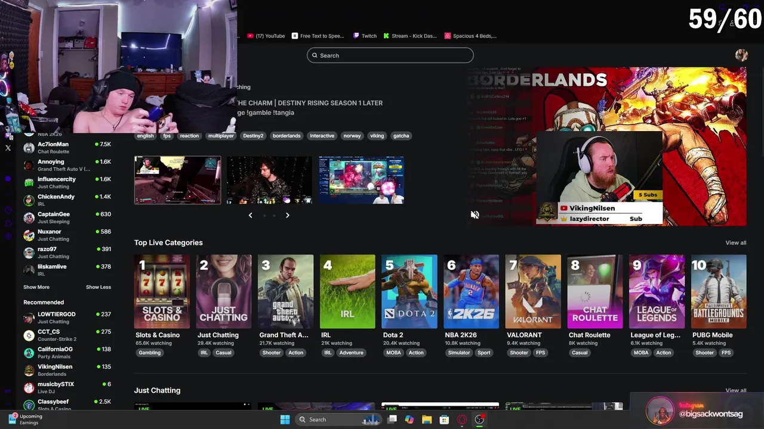764x429 pixels.
Task: Select the norway stream tag
Action: tap(352, 136)
